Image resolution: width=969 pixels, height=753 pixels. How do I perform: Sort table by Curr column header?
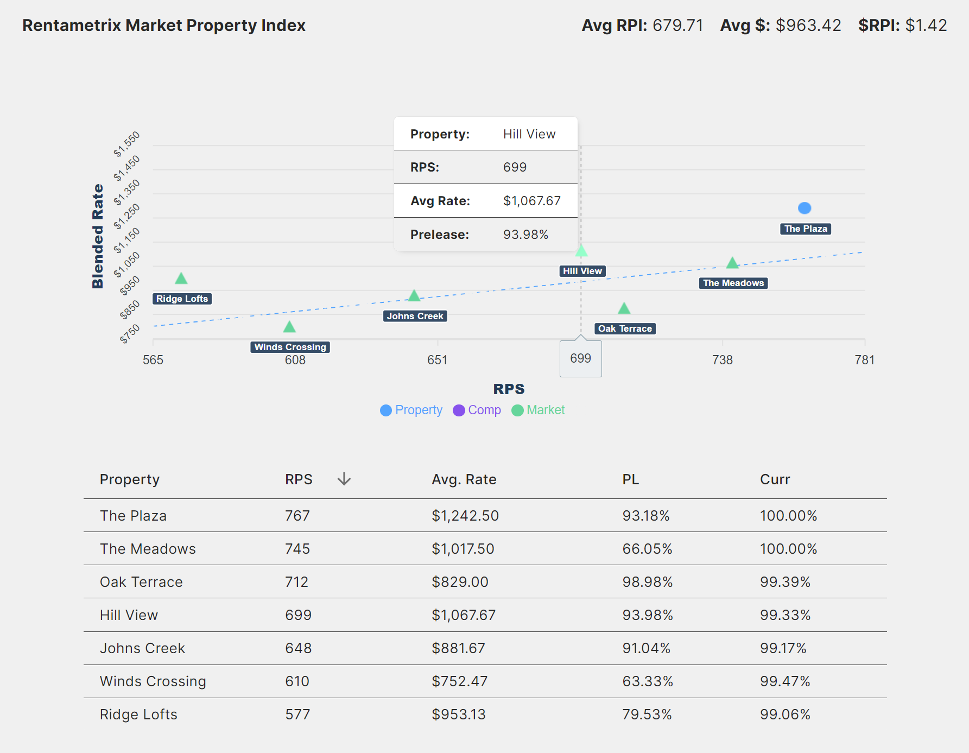pyautogui.click(x=775, y=479)
